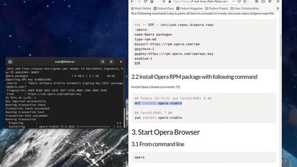Image resolution: width=297 pixels, height=167 pixels.
Task: Go back in Firefox history
Action: (x=132, y=1)
